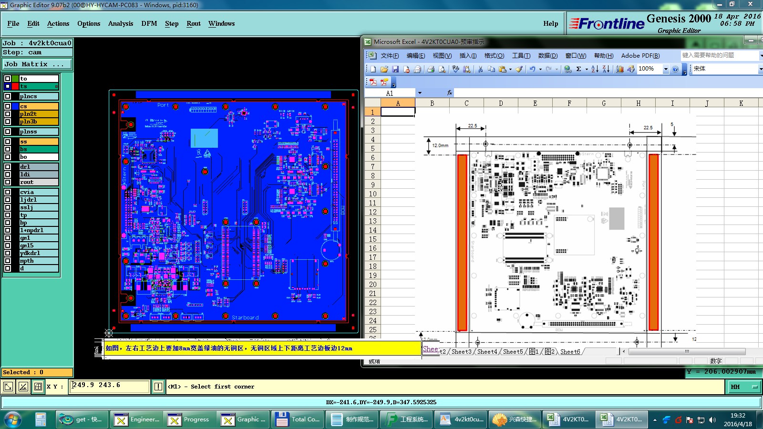Click Sort Descending Z-A icon in Excel
Viewport: 763px width, 429px height.
click(606, 69)
